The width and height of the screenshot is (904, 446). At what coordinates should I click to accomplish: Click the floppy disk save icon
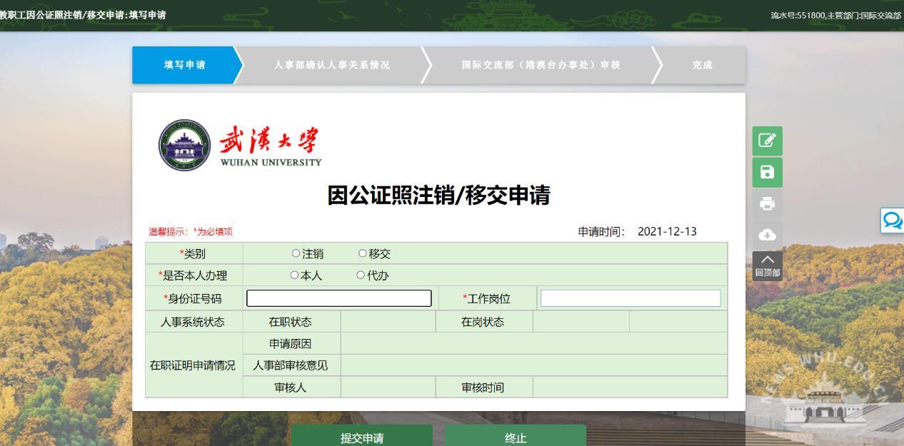(x=767, y=172)
